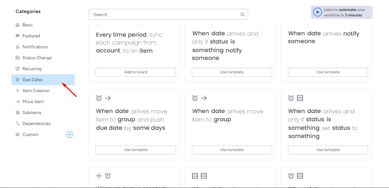Image resolution: width=389 pixels, height=188 pixels.
Task: Click the blue plus icon beside Custom
Action: (x=69, y=135)
